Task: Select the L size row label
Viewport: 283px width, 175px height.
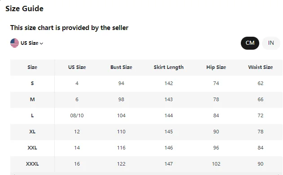Action: click(32, 115)
